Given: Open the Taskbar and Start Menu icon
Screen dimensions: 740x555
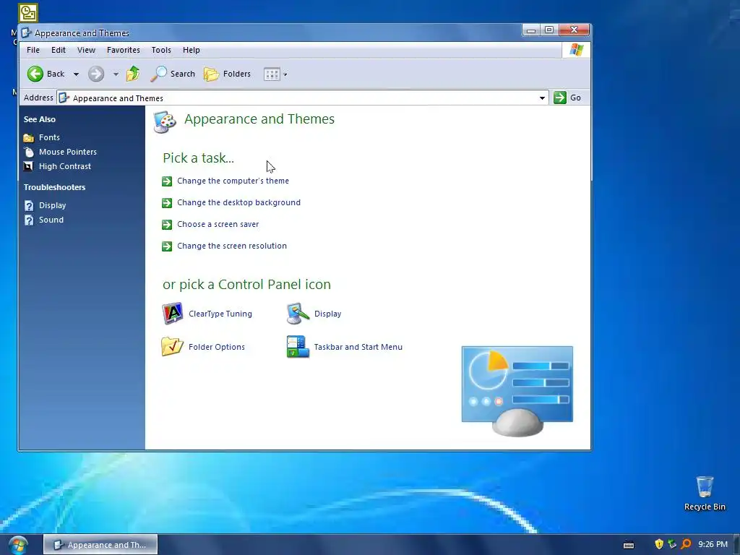Looking at the screenshot, I should (x=298, y=346).
